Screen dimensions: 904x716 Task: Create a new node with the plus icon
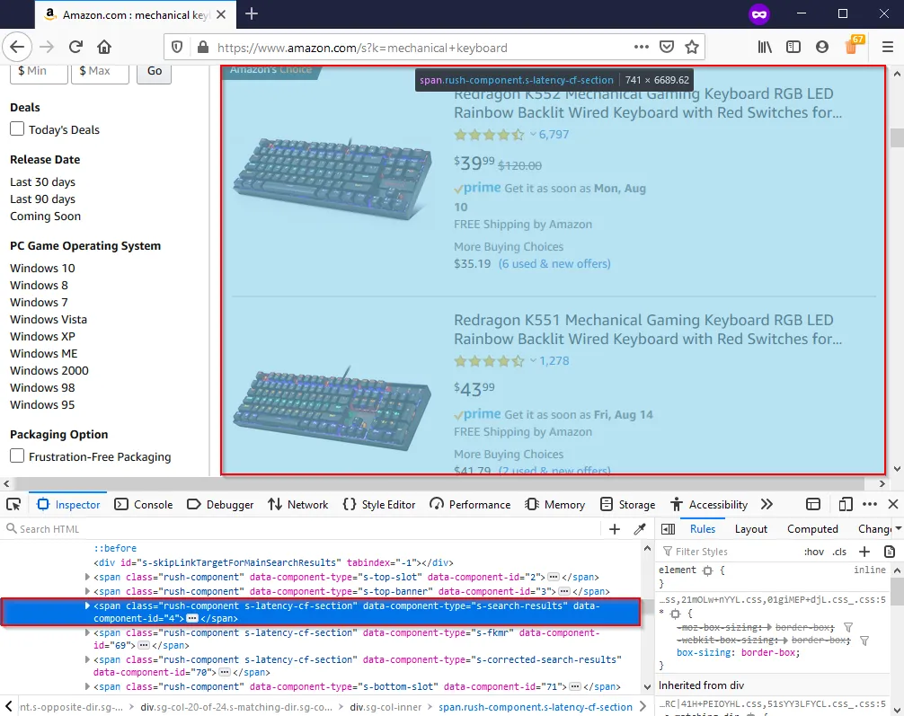615,528
